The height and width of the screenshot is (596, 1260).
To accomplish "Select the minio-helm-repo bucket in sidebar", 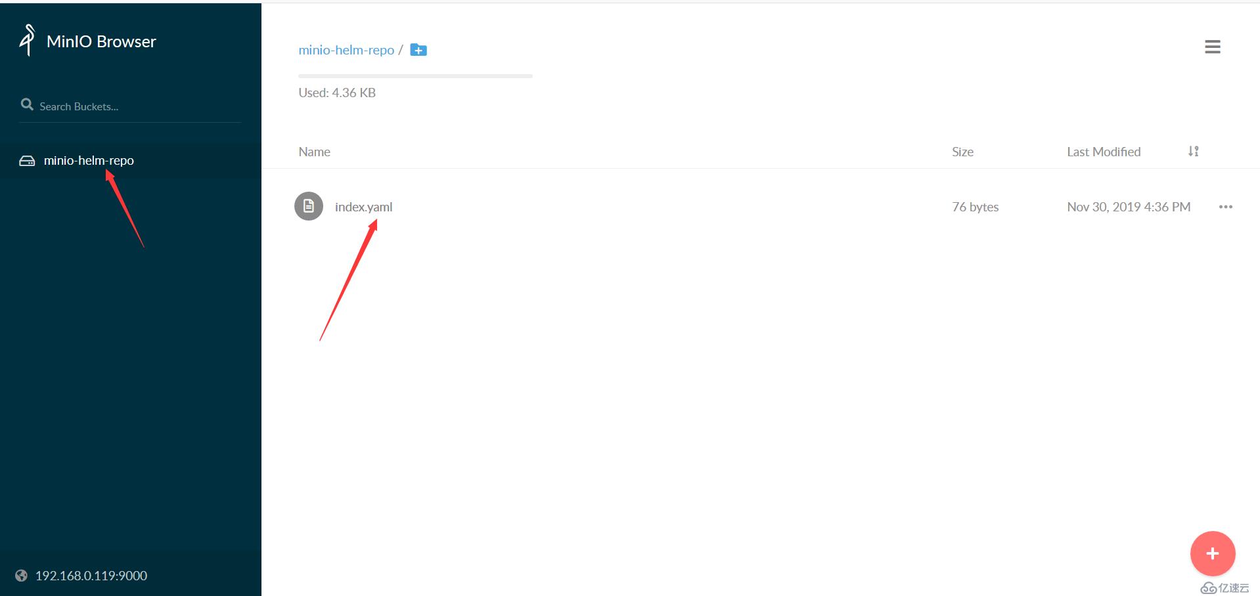I will click(89, 160).
